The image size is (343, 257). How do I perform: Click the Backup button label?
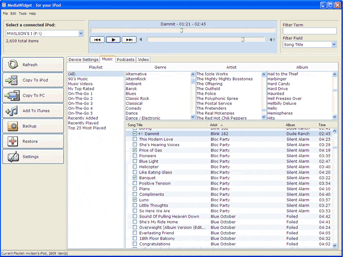coord(30,126)
